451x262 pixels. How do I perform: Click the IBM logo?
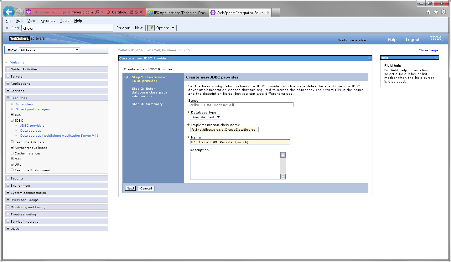436,39
